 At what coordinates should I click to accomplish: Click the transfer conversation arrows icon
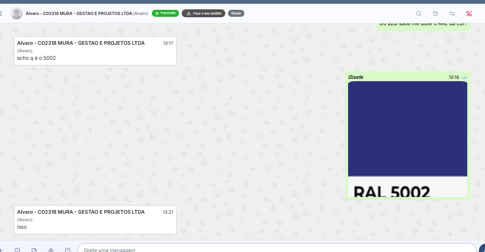[452, 14]
